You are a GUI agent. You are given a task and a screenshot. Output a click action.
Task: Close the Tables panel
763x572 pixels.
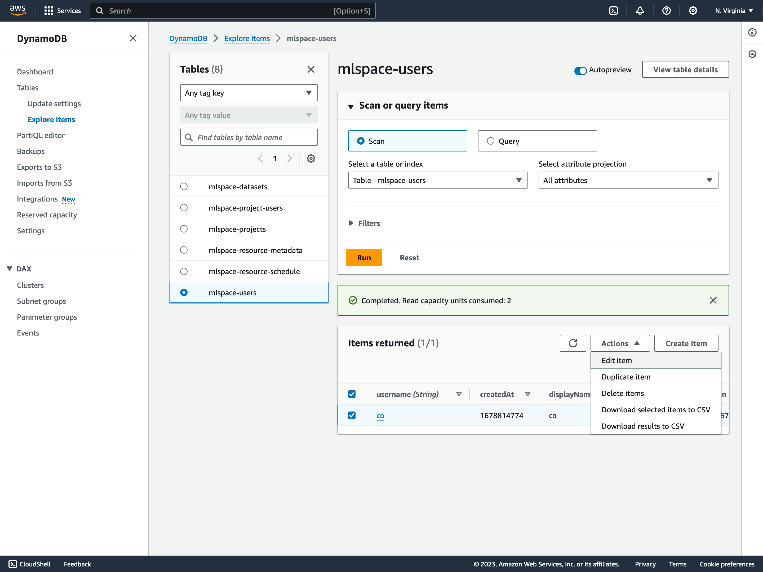[311, 69]
